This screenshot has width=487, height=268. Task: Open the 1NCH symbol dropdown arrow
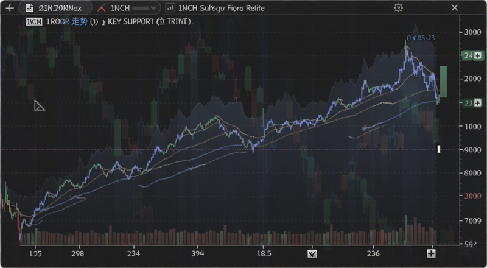point(153,9)
